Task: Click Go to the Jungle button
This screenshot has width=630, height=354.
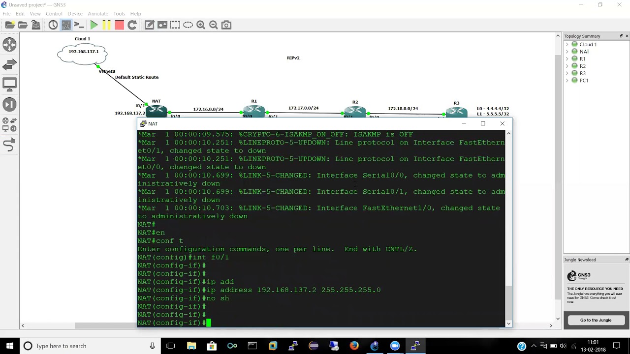Action: (x=596, y=320)
